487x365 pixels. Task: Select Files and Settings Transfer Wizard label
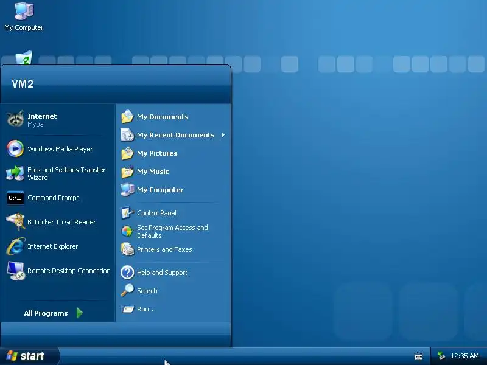pos(66,174)
